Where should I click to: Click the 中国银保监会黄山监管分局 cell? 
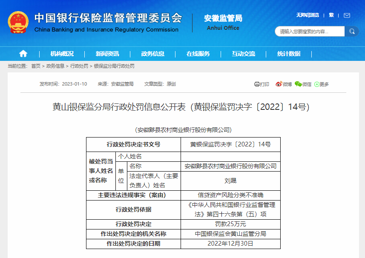tap(230, 234)
